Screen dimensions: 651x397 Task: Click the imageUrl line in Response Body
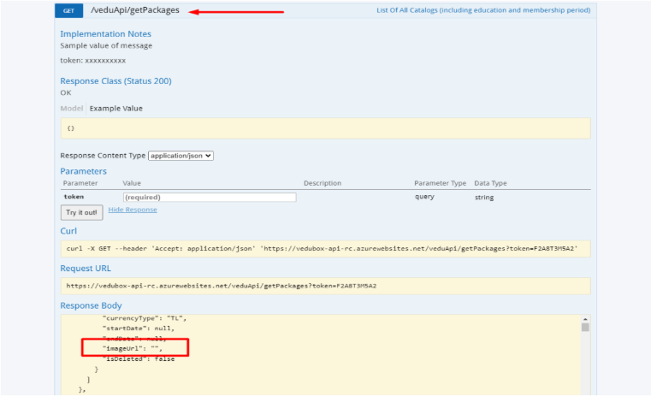coord(133,348)
